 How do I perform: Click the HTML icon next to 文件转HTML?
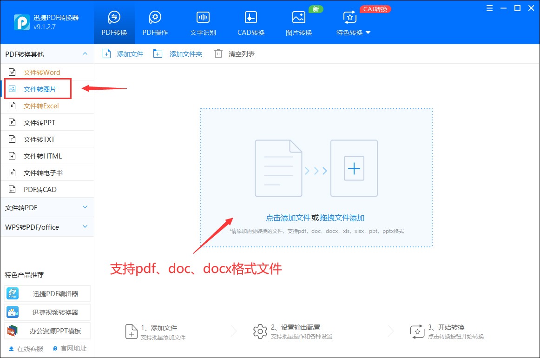click(12, 156)
